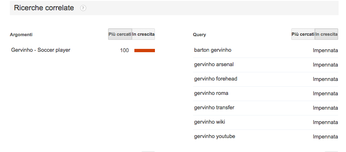Click Impennata next to gervinho youtube
346x152 pixels.
click(x=325, y=137)
